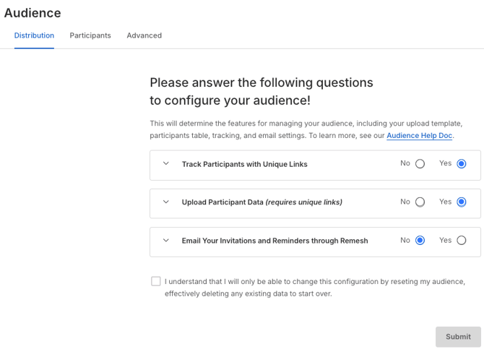The width and height of the screenshot is (484, 349).
Task: Select No for Track Participants with Unique Links
Action: [420, 164]
